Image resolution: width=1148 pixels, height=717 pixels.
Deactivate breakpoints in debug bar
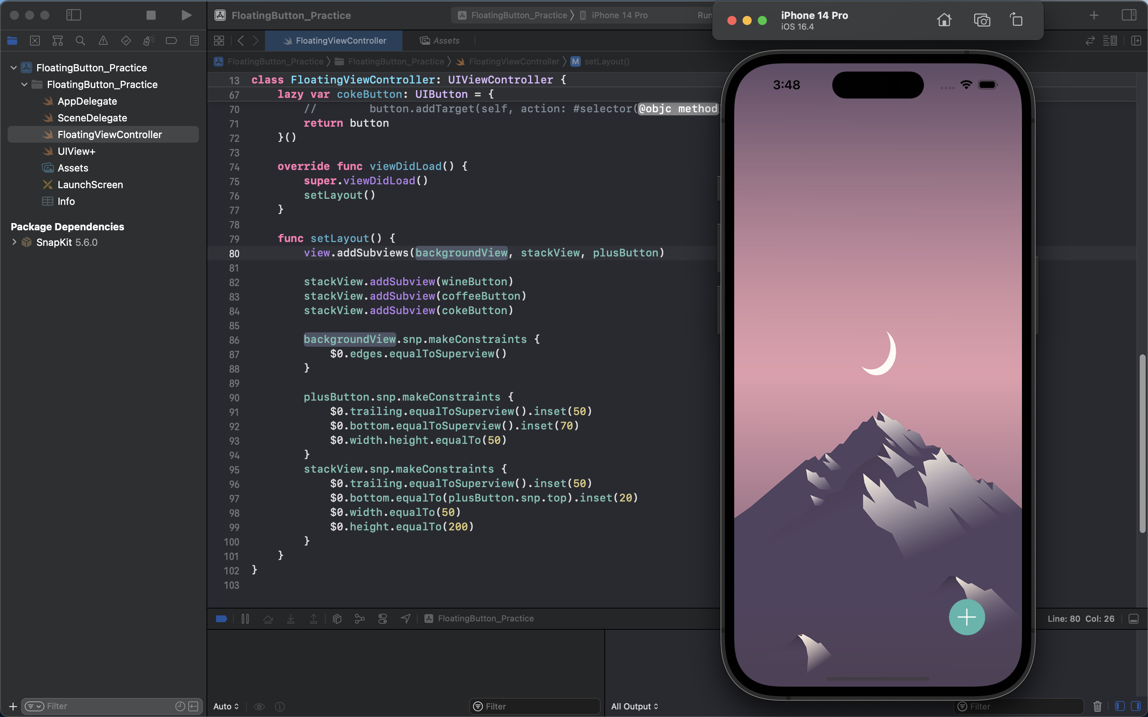[x=222, y=618]
